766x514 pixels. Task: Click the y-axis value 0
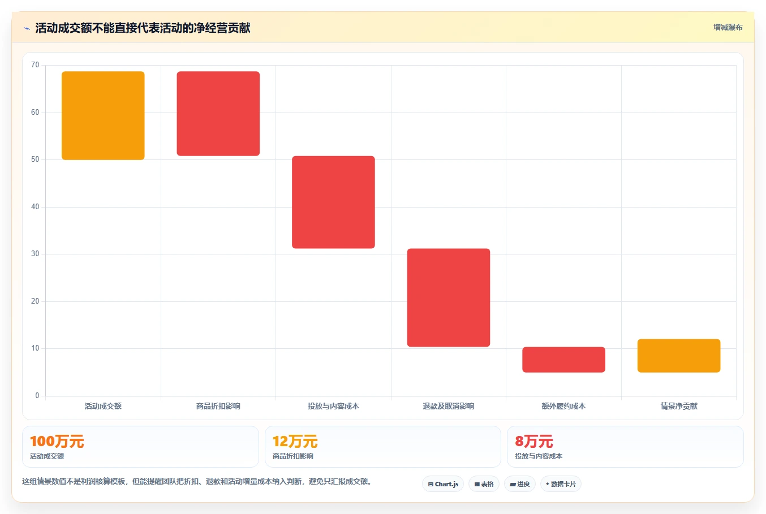pyautogui.click(x=37, y=396)
